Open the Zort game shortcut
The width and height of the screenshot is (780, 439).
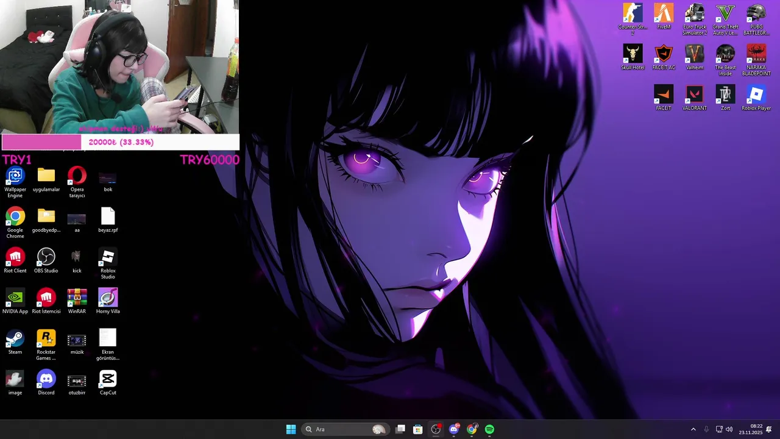tap(725, 98)
